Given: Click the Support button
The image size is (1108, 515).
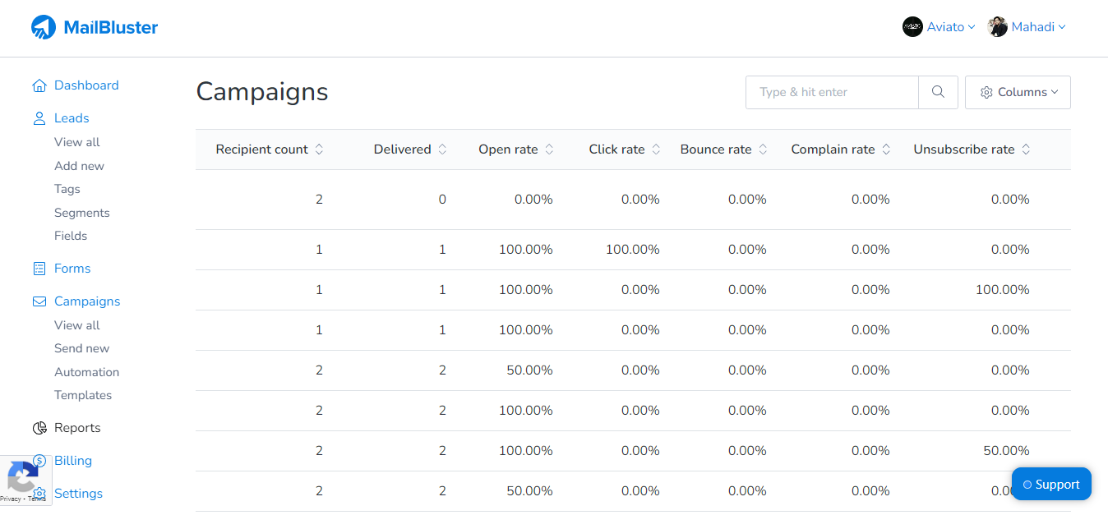Looking at the screenshot, I should [1051, 484].
